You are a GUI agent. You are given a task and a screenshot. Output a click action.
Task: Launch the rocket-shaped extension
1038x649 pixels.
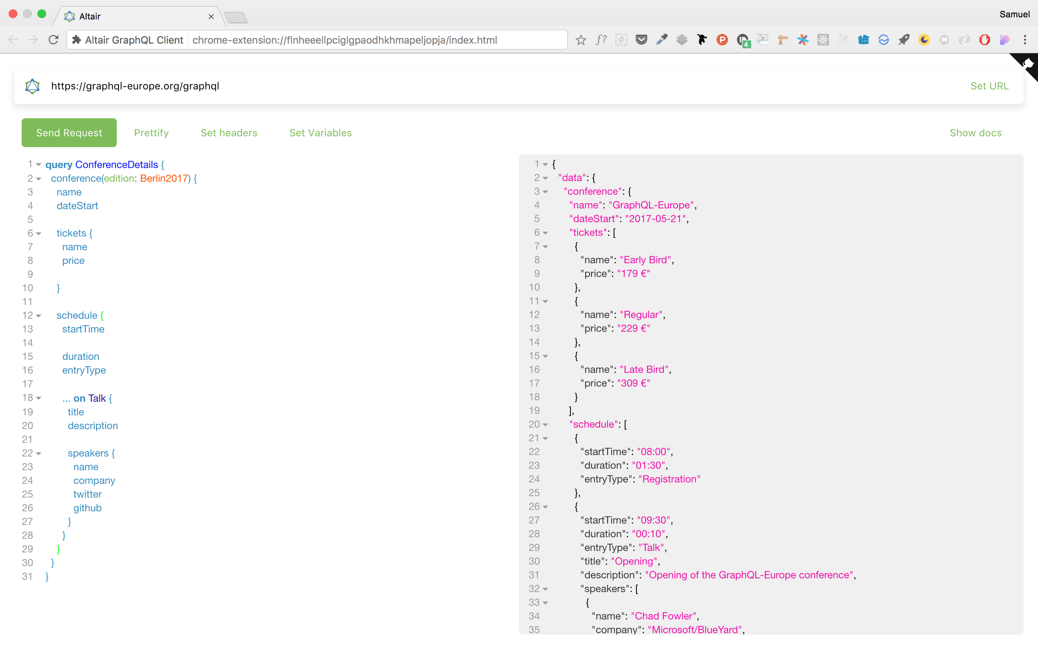click(903, 40)
